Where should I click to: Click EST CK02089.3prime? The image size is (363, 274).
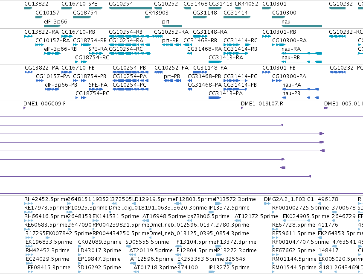click(x=79, y=246)
